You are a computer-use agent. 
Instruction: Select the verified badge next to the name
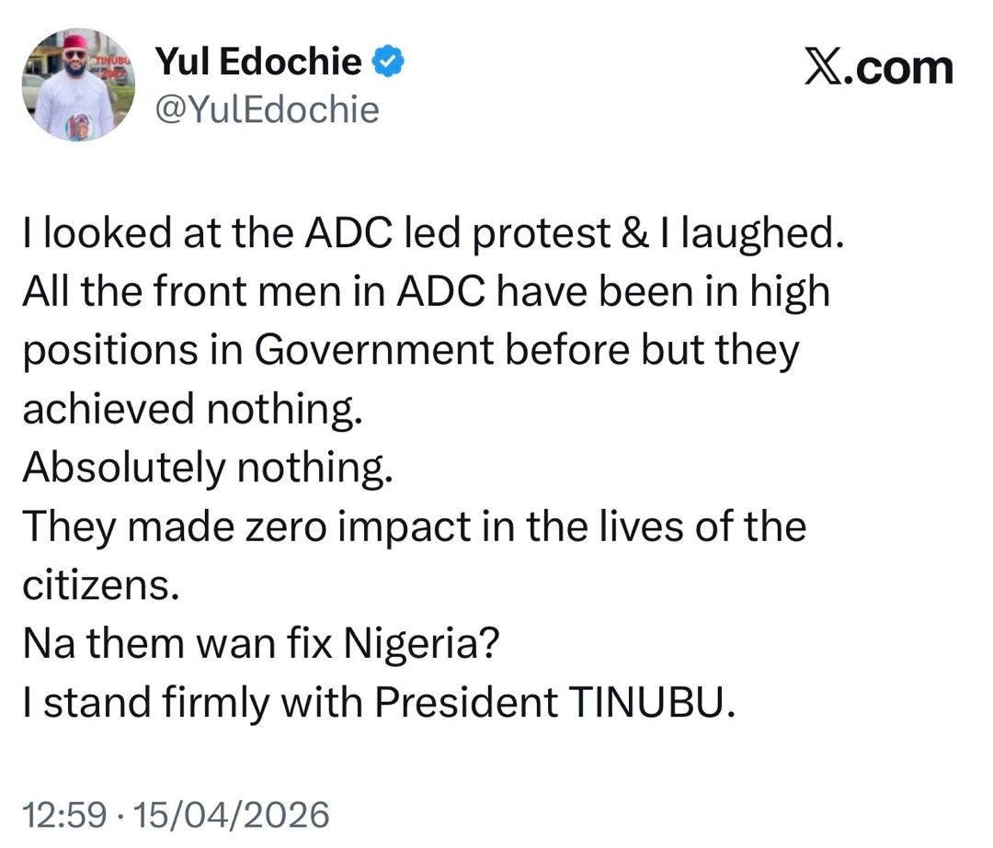(x=390, y=62)
